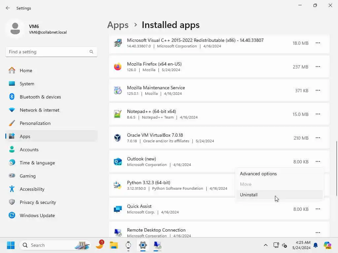Go to Time & language
The image size is (338, 253).
pyautogui.click(x=51, y=163)
